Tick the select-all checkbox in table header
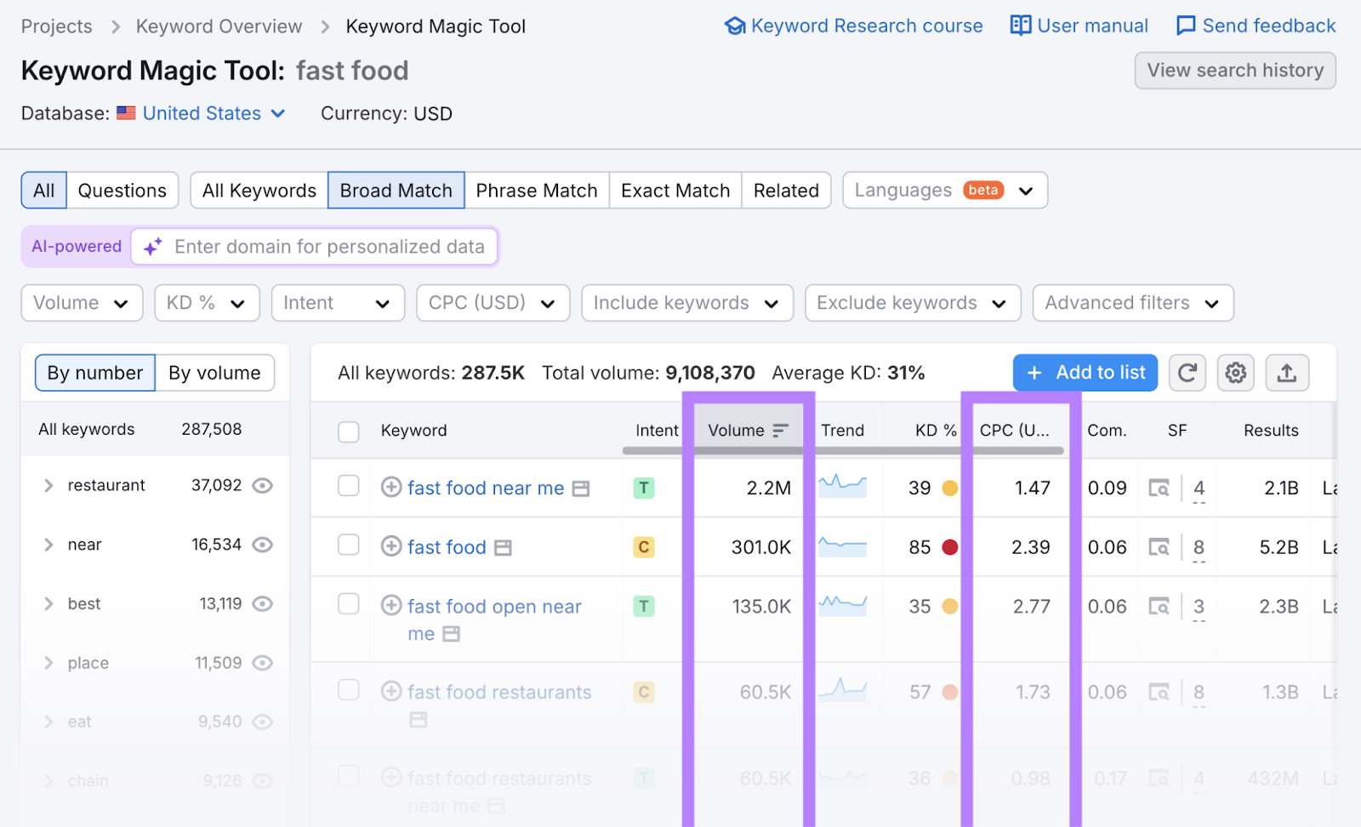 pyautogui.click(x=349, y=431)
